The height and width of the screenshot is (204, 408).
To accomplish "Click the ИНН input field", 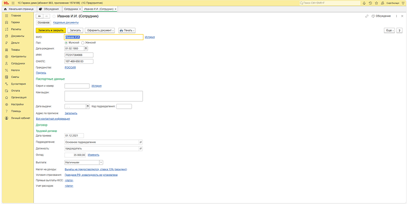I will click(79, 55).
